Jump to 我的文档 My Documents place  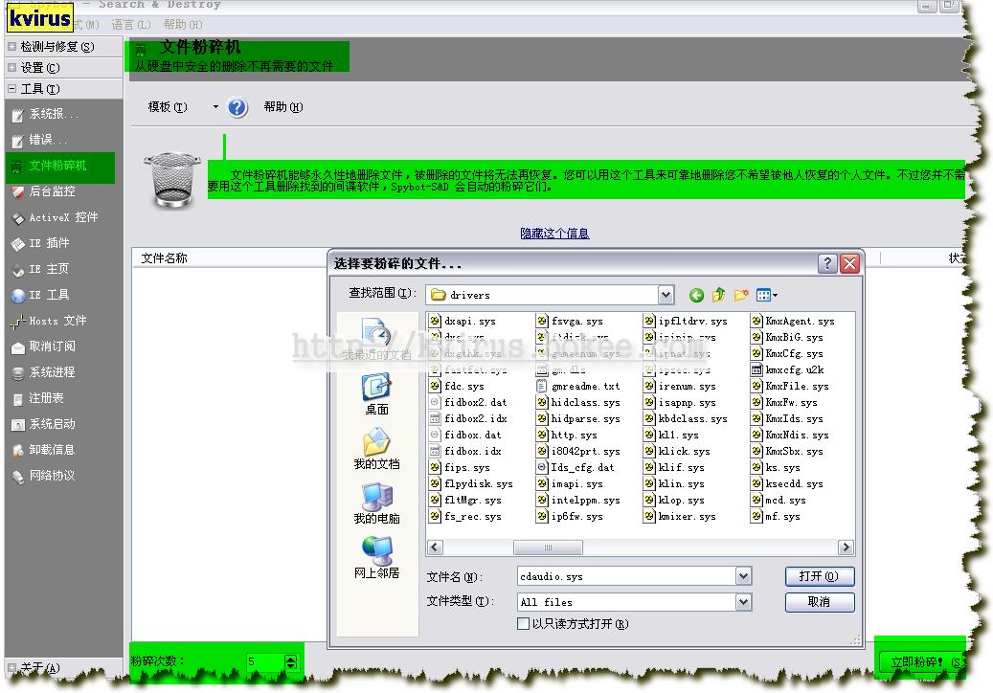click(377, 449)
